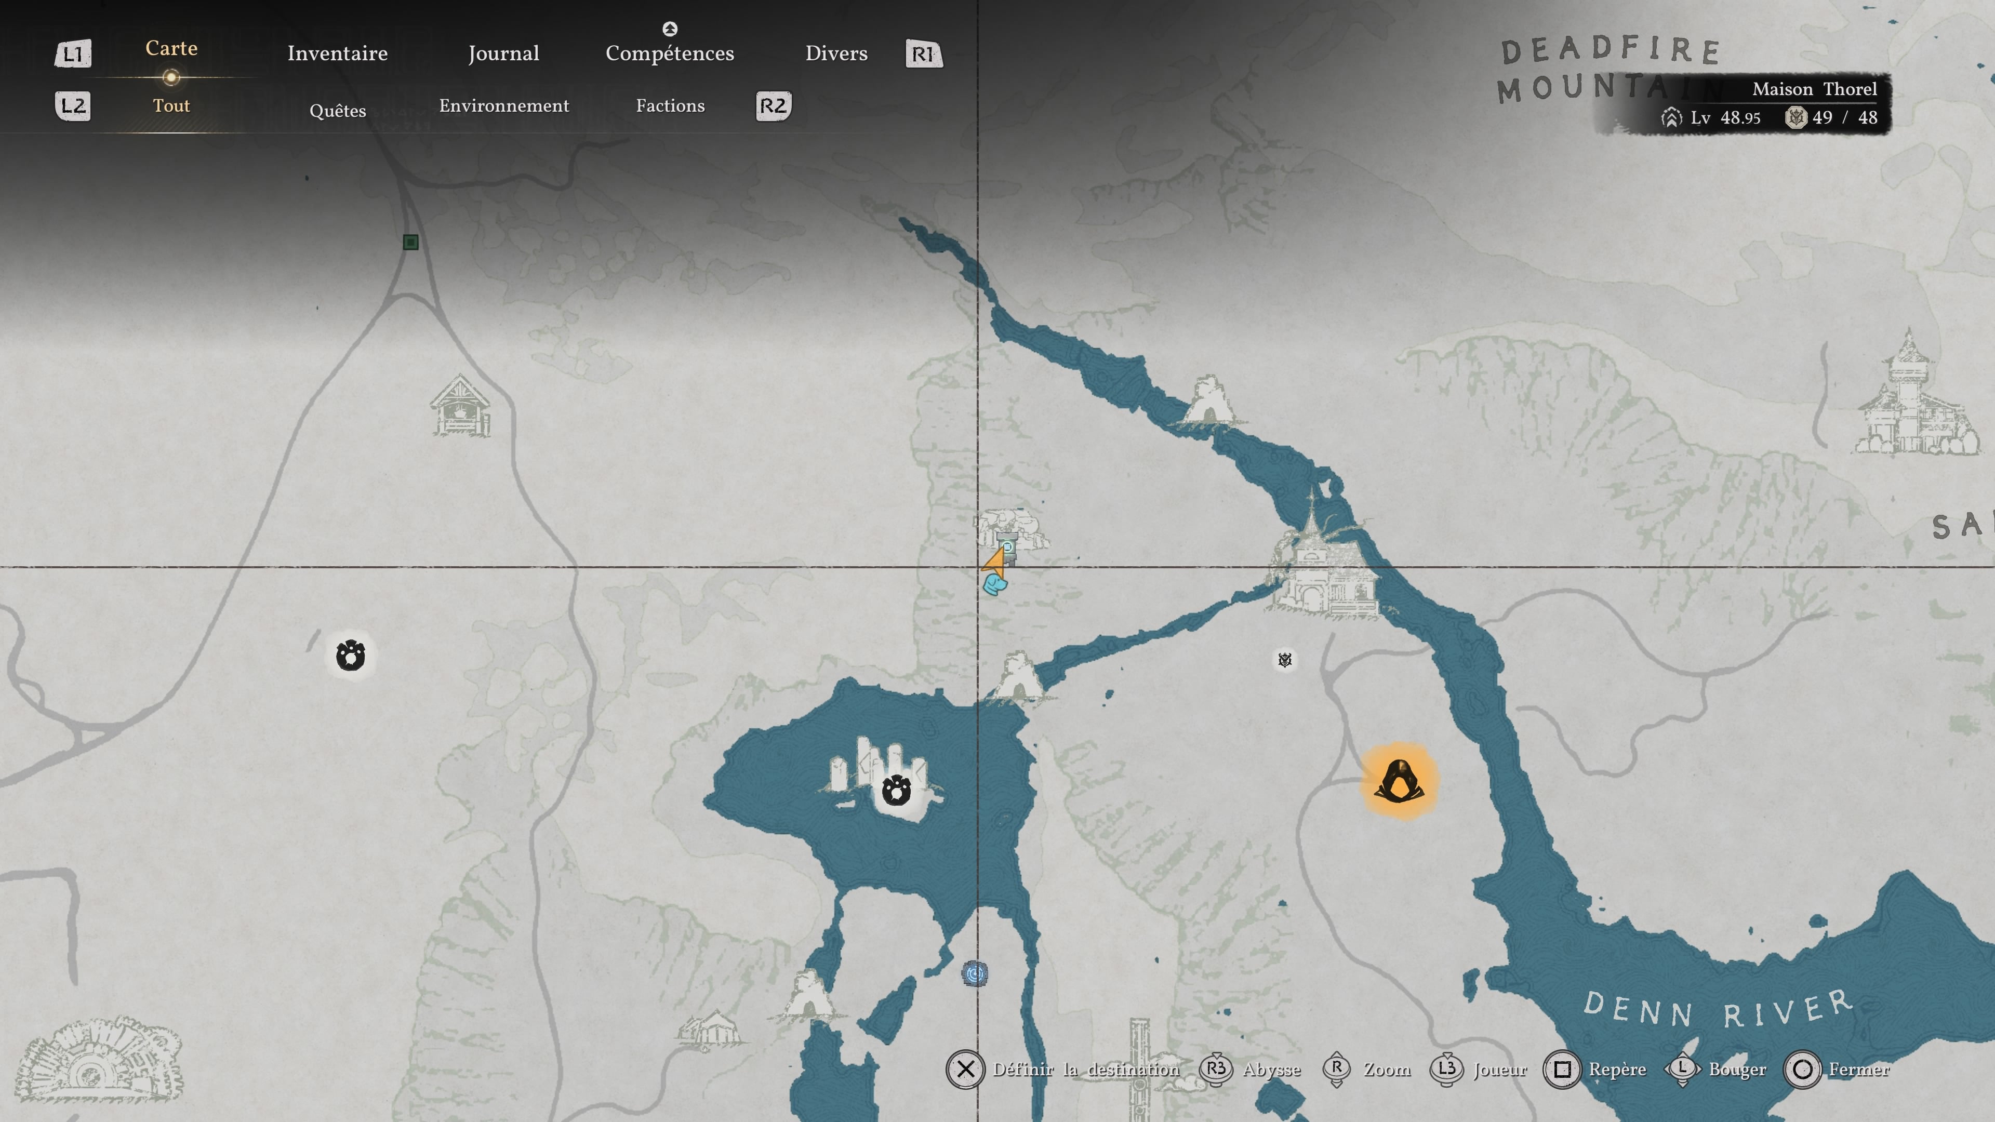Click the 49 / 48 counter
This screenshot has width=1995, height=1122.
1845,118
